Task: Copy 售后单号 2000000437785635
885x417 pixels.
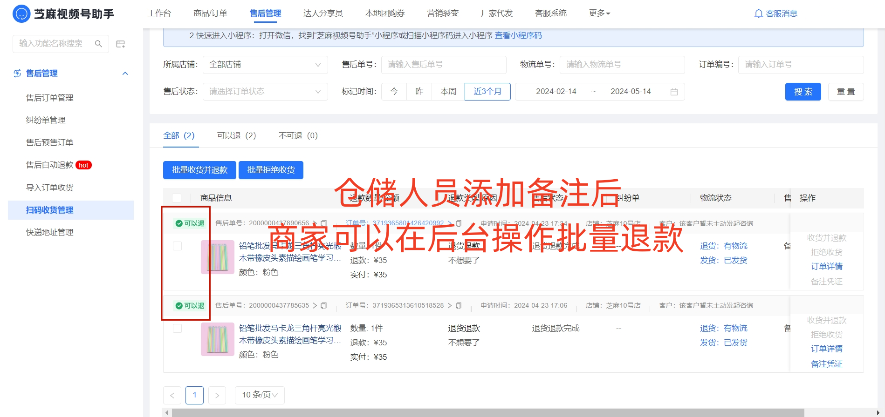Action: [323, 306]
